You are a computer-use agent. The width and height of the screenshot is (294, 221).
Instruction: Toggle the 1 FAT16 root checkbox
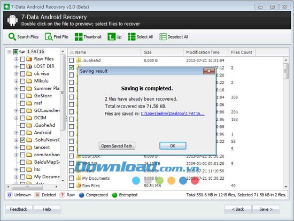pos(16,51)
